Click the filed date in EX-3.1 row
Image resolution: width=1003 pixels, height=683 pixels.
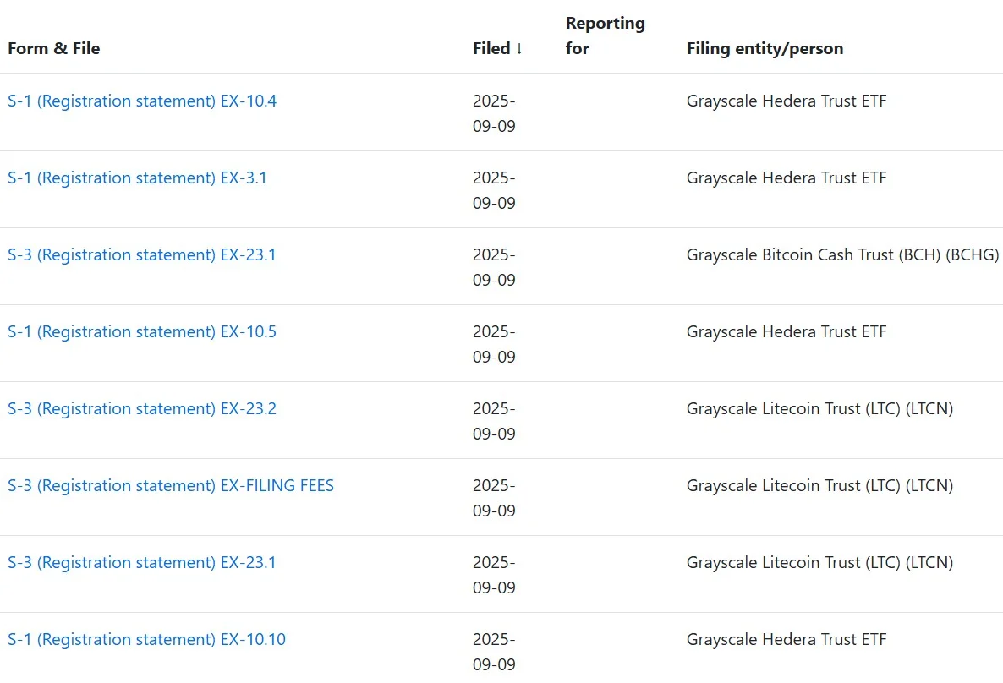(494, 190)
